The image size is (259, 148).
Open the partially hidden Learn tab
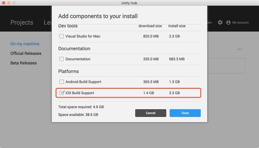pyautogui.click(x=47, y=23)
